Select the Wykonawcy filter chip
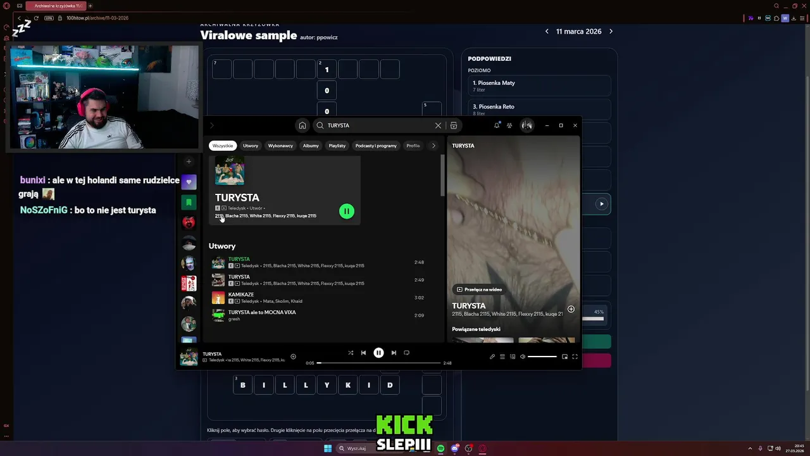The width and height of the screenshot is (810, 456). 280,146
